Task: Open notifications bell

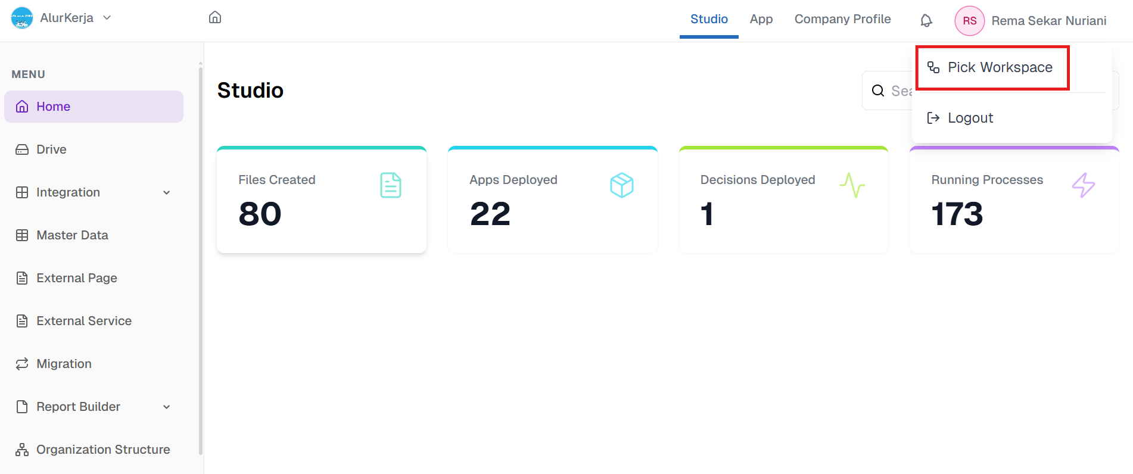Action: pos(926,21)
